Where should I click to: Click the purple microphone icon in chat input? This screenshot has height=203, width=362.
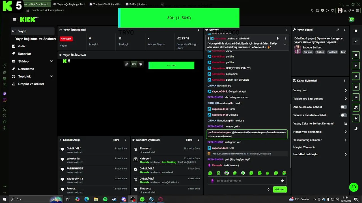212,181
